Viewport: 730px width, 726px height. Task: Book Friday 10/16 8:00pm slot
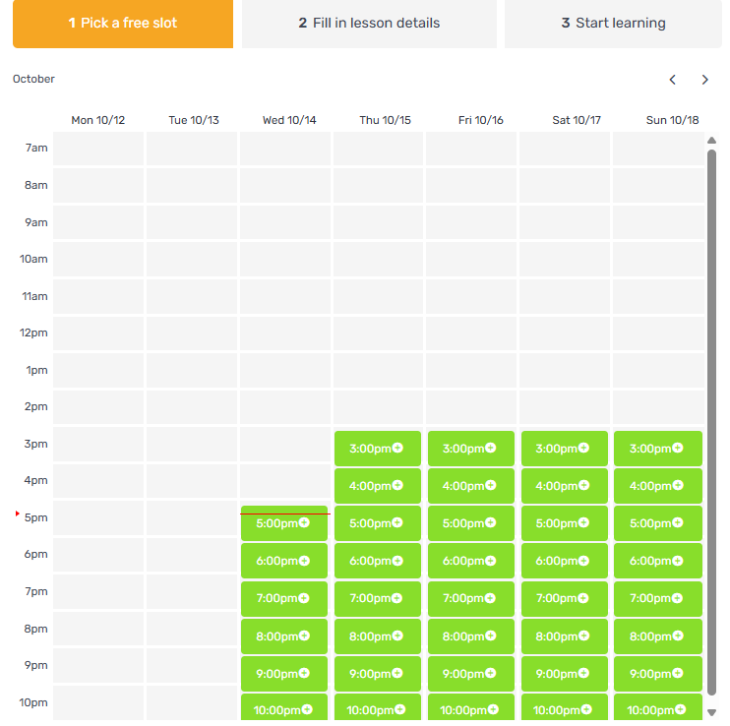click(x=471, y=636)
